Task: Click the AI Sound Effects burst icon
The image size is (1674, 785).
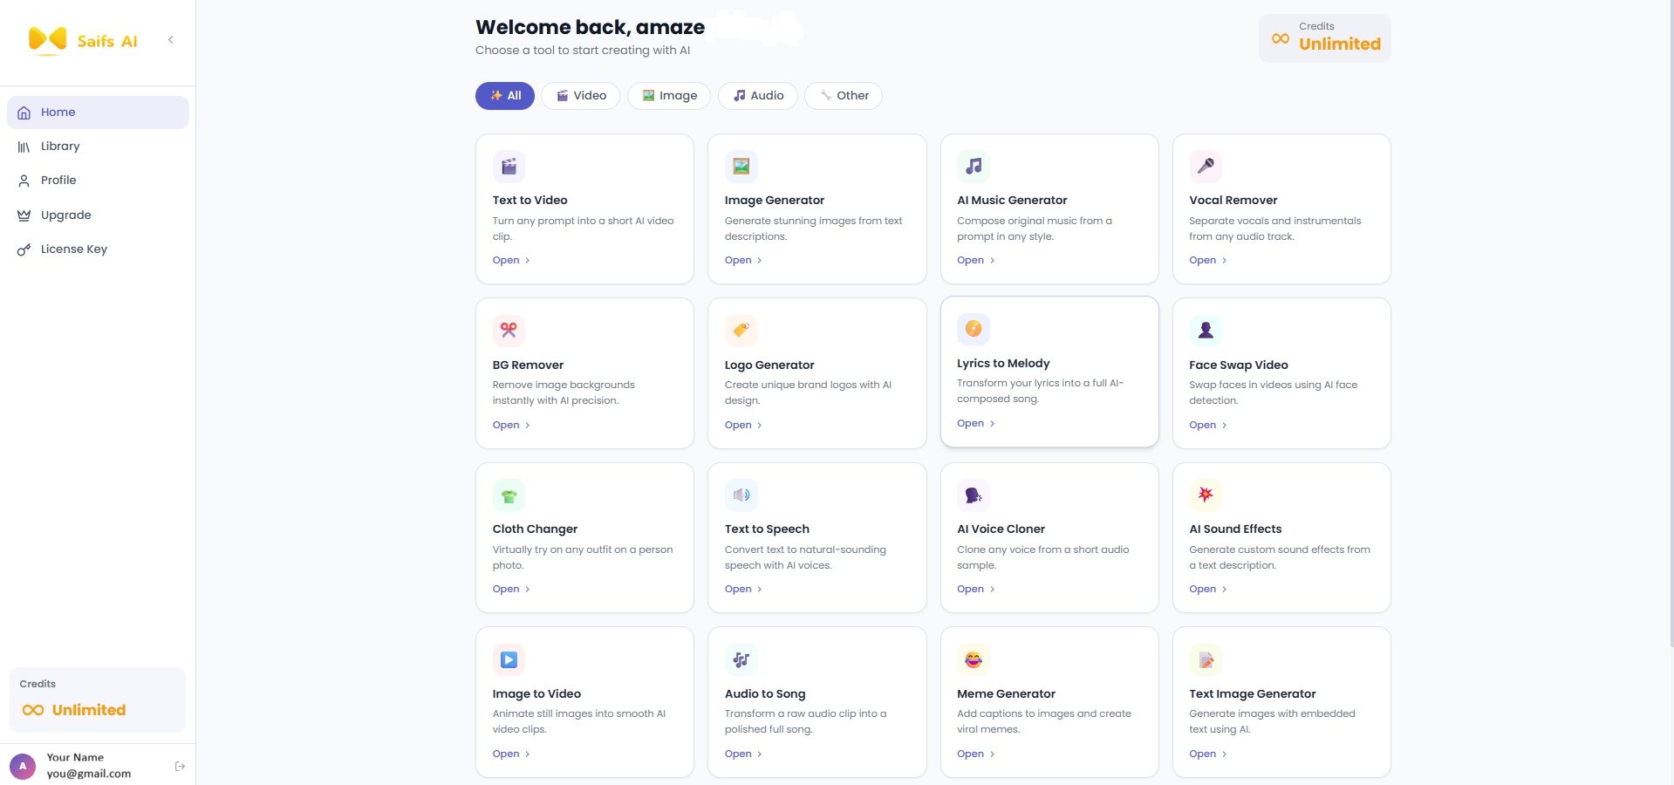Action: (x=1206, y=495)
